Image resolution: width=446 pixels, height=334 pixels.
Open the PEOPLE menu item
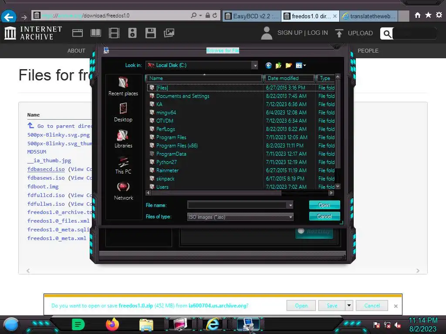pos(368,51)
